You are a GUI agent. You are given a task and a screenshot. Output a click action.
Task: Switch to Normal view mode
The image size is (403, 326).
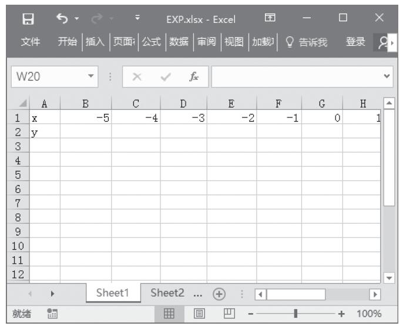click(169, 314)
